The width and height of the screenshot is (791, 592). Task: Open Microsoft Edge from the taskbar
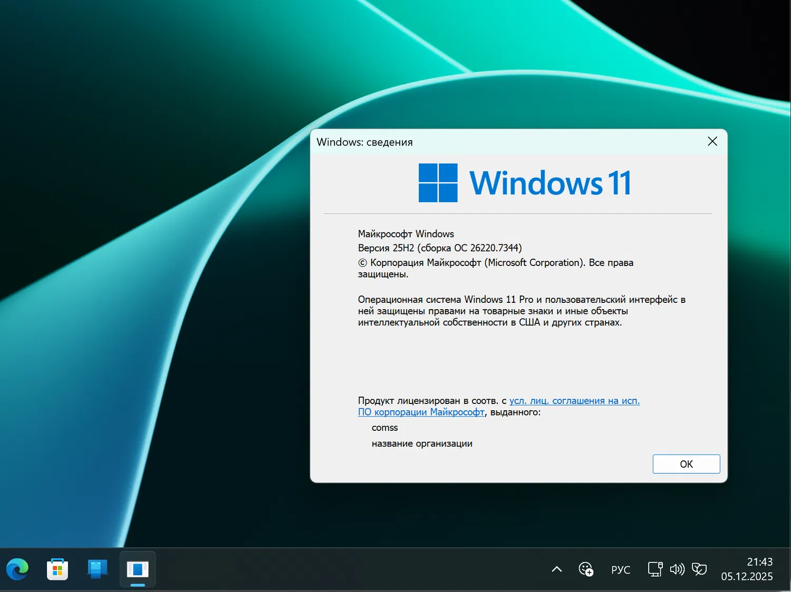coord(17,569)
